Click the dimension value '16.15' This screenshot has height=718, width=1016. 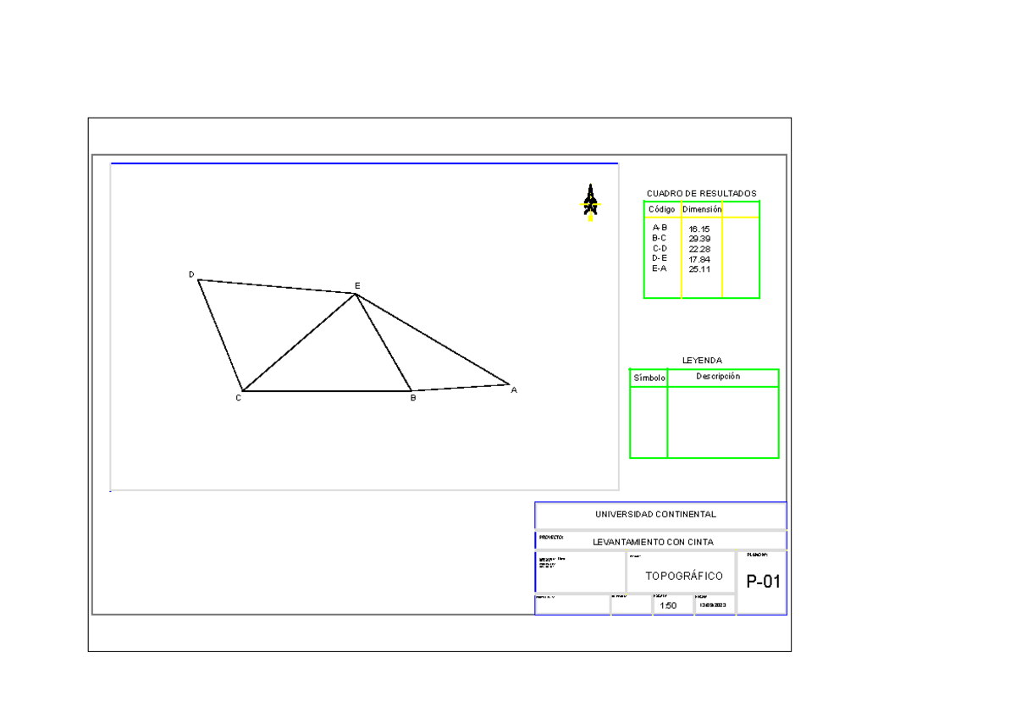(x=699, y=229)
